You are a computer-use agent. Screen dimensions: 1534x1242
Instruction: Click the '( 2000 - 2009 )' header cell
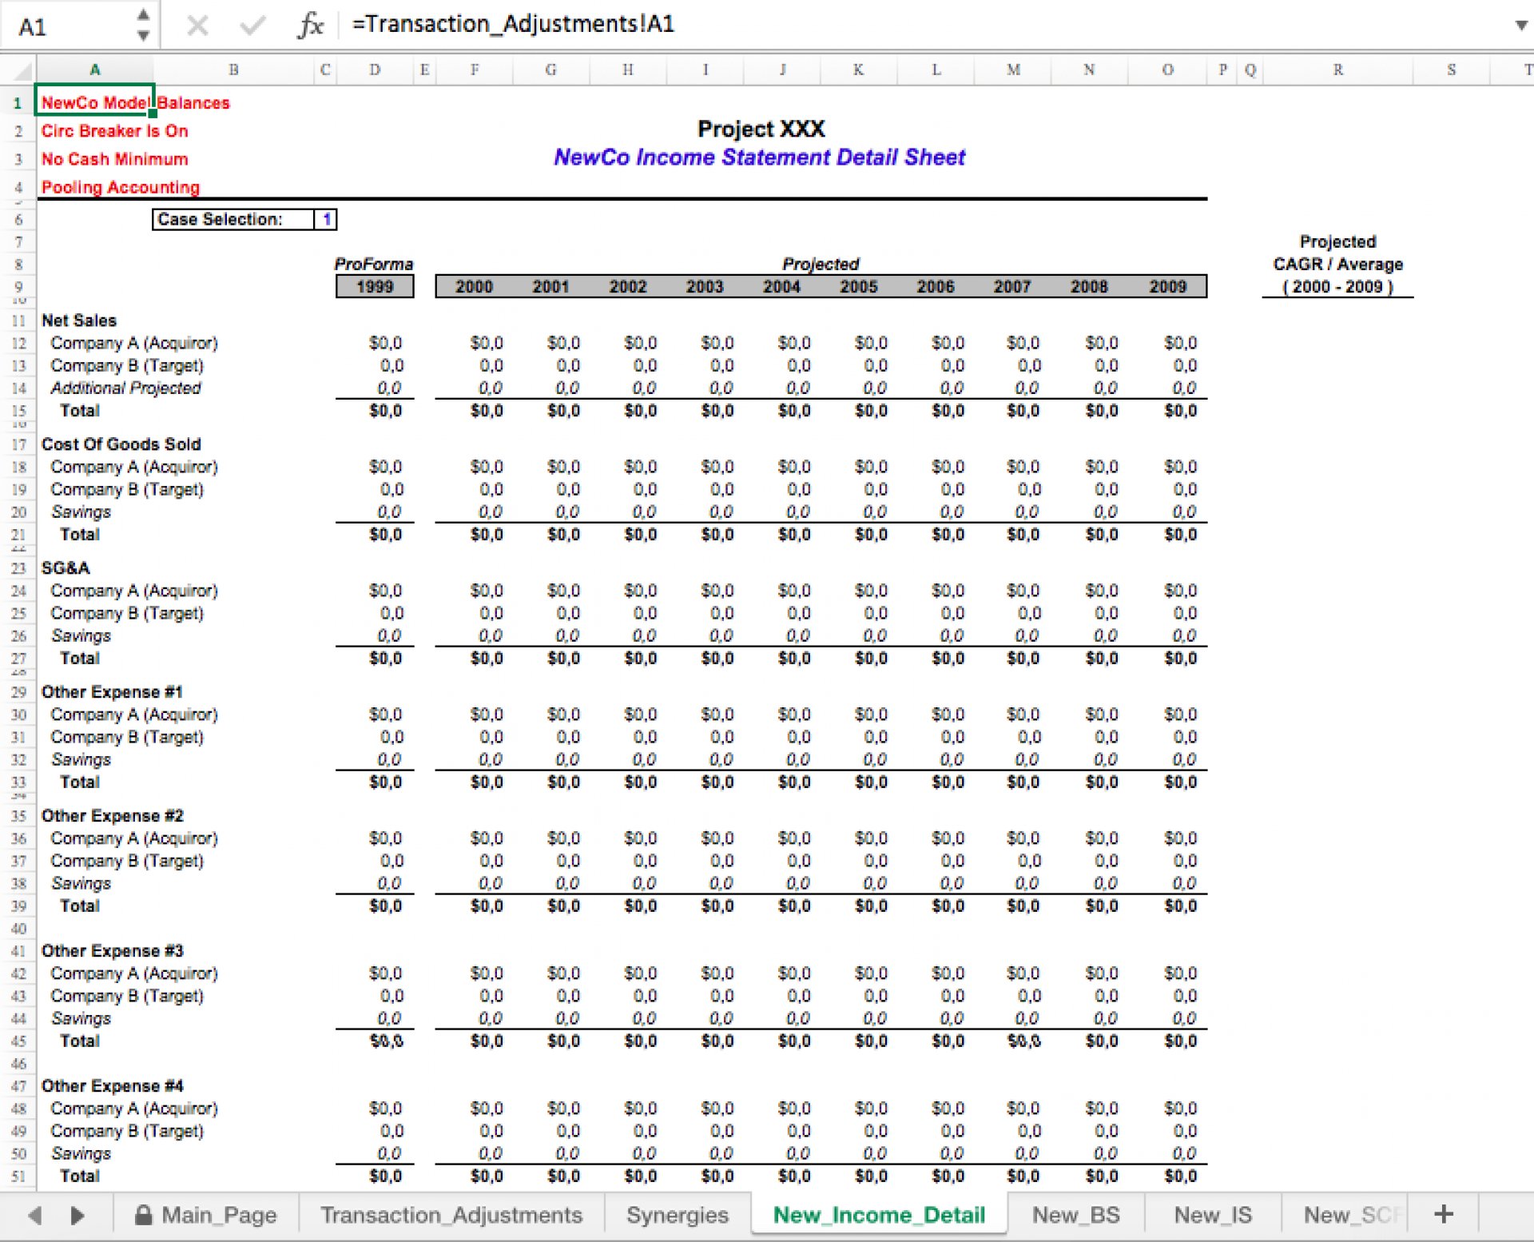click(x=1337, y=287)
